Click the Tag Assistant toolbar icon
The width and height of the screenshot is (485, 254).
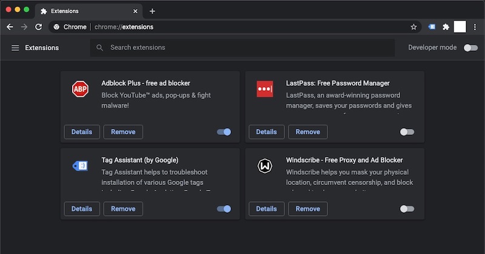point(432,27)
